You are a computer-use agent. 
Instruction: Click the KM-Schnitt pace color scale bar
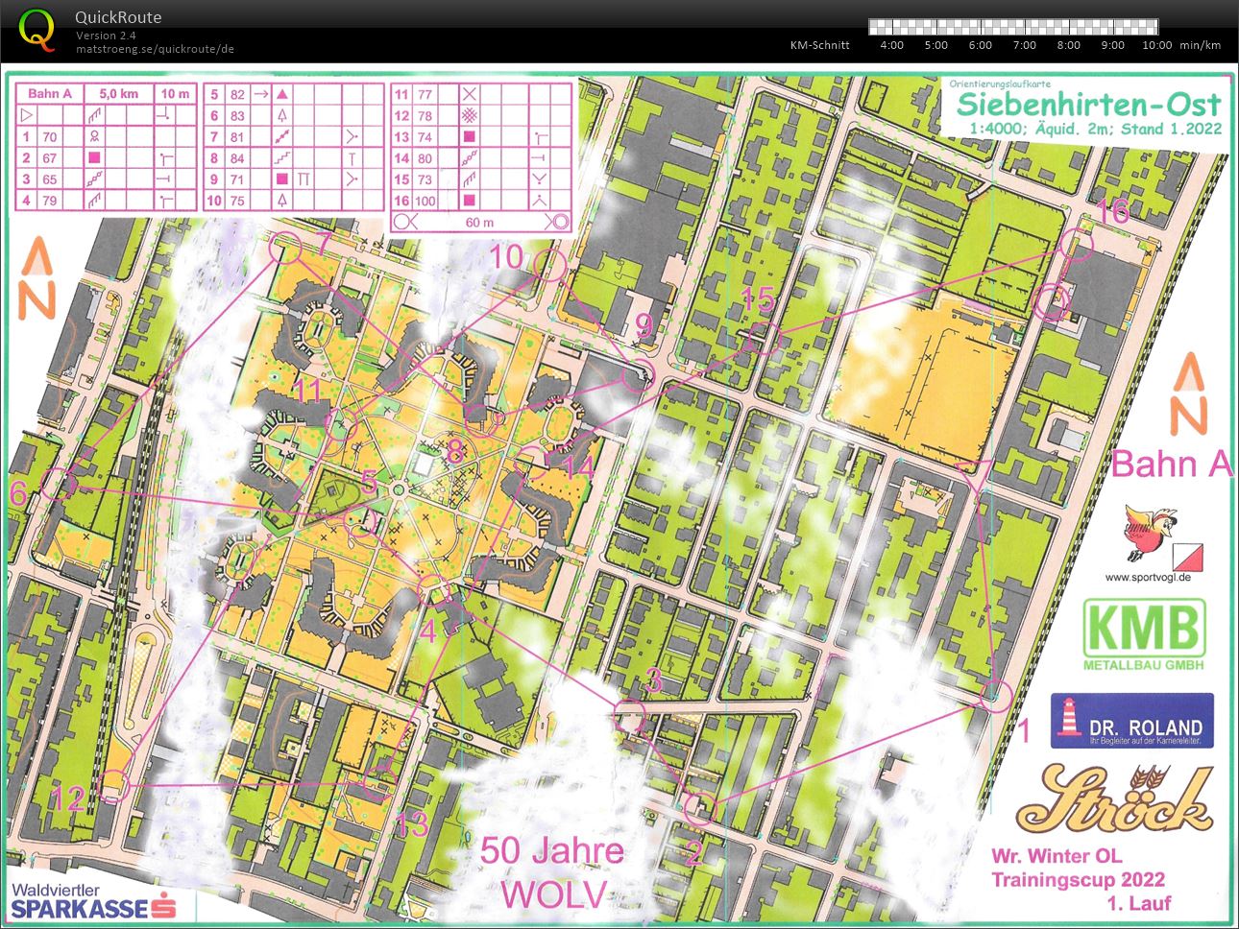point(1013,27)
